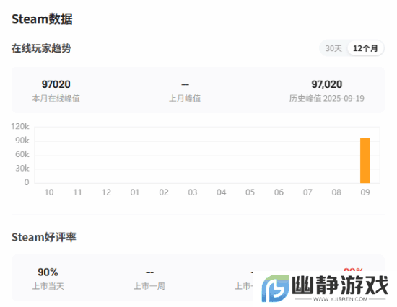Viewport: 397px width, 307px height.
Task: Click the 01 month label on axis
Action: [x=135, y=192]
